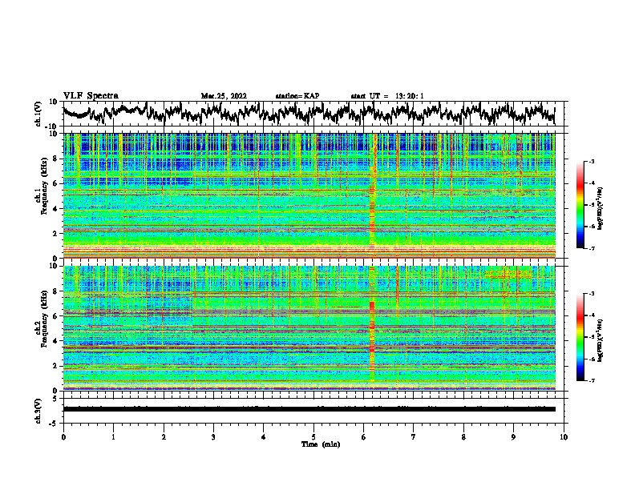635x490 pixels.
Task: Click the ch.1 spectrogram color scale bar
Action: coord(580,205)
